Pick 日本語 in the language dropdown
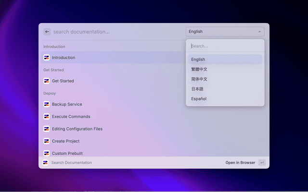This screenshot has width=308, height=192. [x=198, y=89]
